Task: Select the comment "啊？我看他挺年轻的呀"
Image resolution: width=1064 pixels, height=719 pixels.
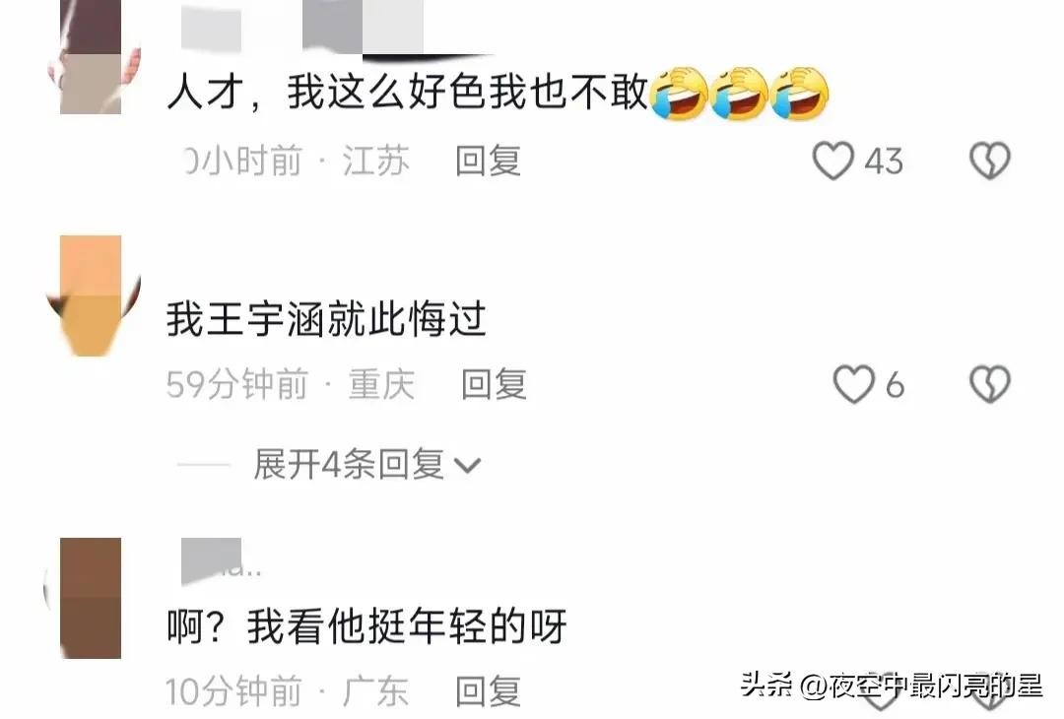Action: pyautogui.click(x=366, y=626)
